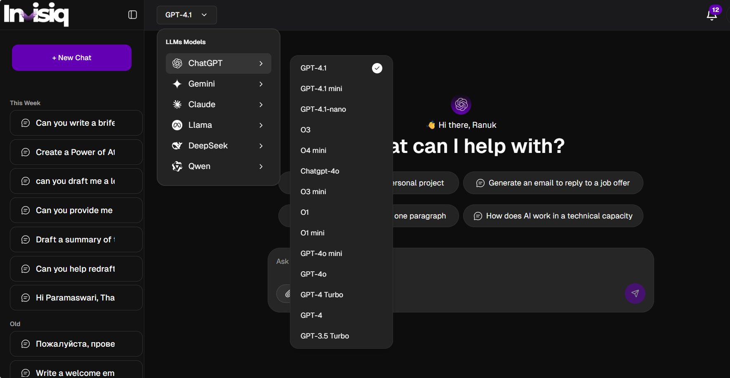Click the waving hand emoji
This screenshot has height=378, width=730.
[431, 125]
